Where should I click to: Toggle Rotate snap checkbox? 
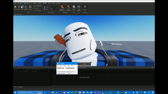tap(44, 7)
